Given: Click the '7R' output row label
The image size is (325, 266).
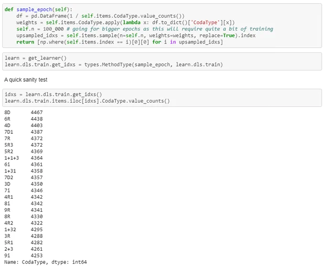Looking at the screenshot, I should click(7, 138).
